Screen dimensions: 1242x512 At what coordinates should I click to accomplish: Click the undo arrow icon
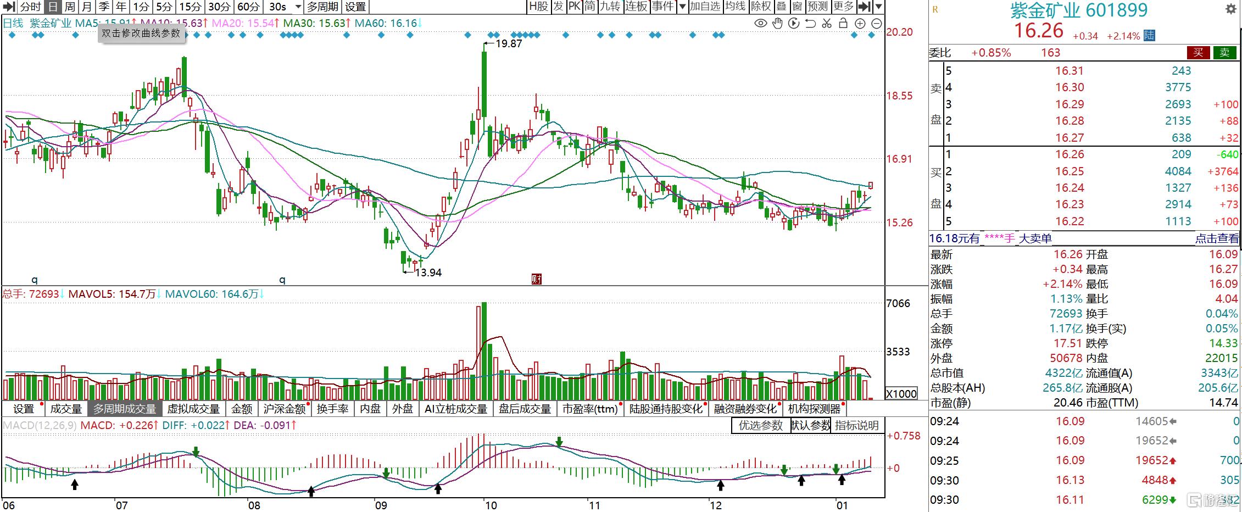point(810,23)
